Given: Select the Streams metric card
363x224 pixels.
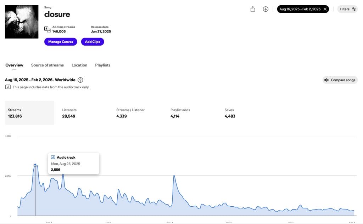Looking at the screenshot, I should (29, 113).
